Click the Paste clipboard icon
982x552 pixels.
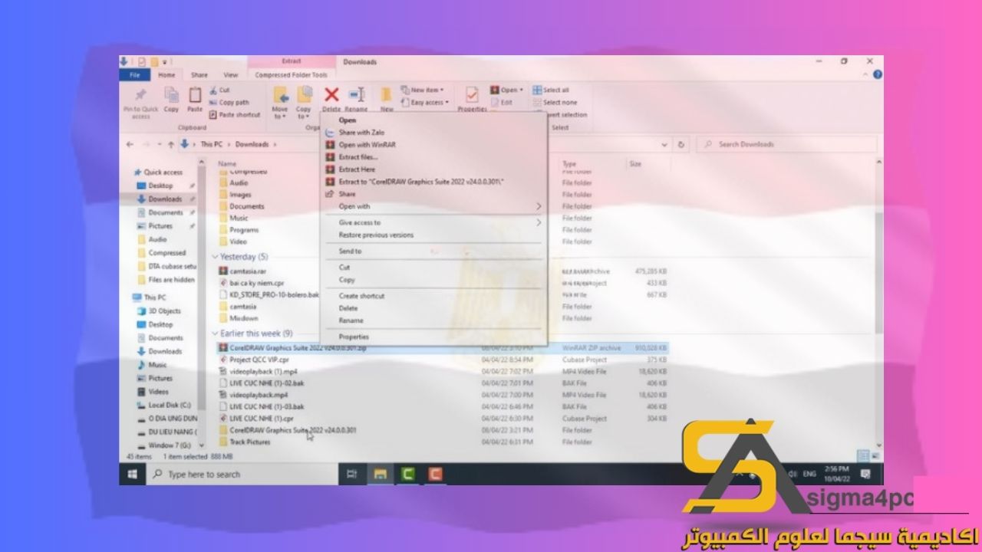[195, 95]
